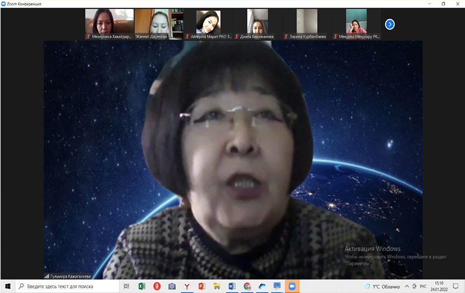This screenshot has height=293, width=465.
Task: Open Chrome browser from the taskbar
Action: [x=247, y=286]
